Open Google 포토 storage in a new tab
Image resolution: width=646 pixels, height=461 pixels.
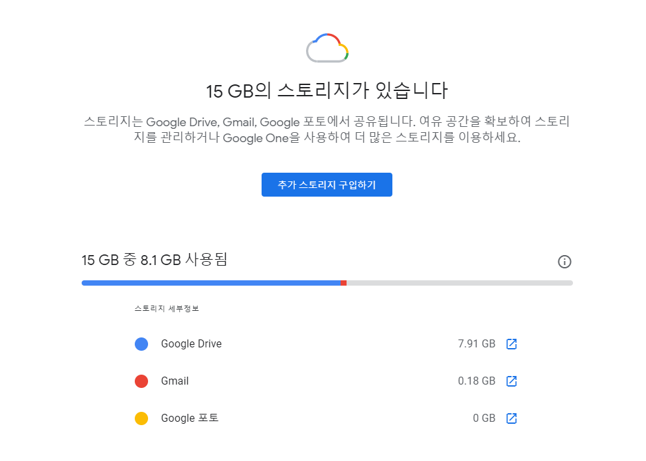tap(511, 418)
